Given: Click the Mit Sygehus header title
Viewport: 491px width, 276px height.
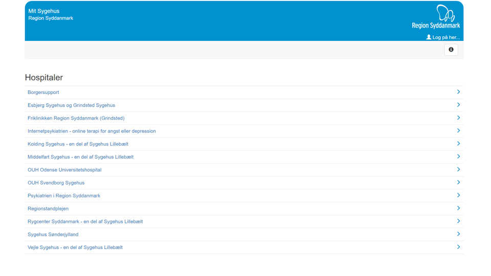Looking at the screenshot, I should (x=44, y=11).
